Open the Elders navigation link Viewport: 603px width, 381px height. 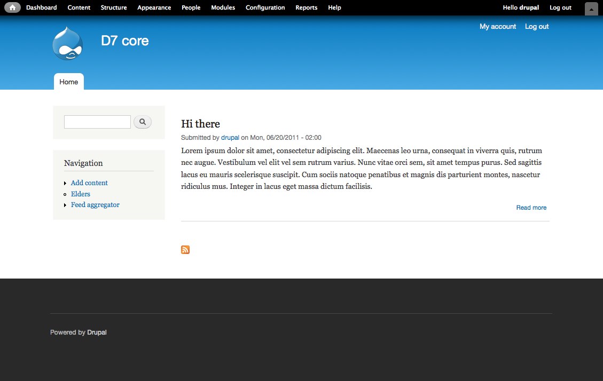point(80,194)
